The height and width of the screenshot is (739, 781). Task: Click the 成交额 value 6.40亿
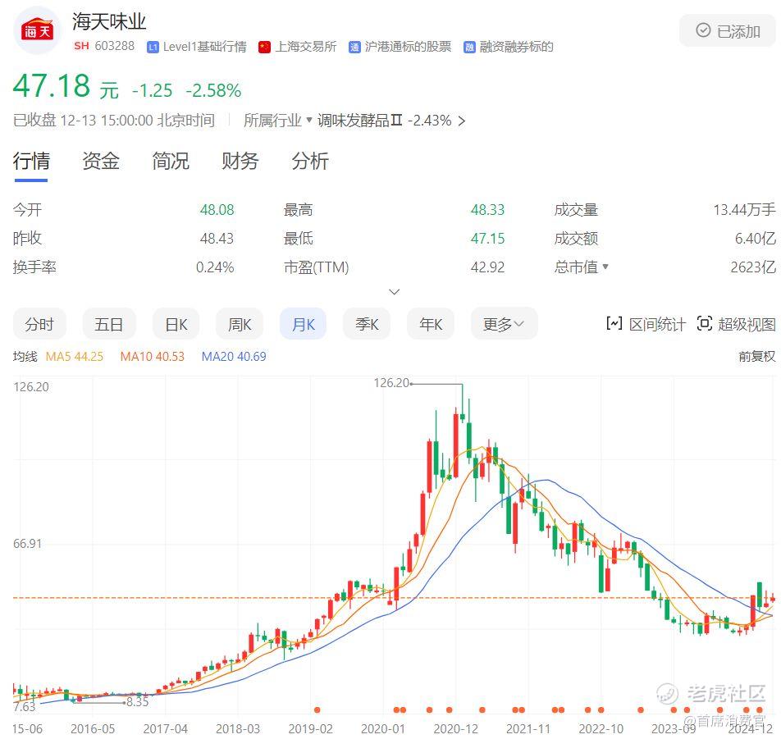pyautogui.click(x=755, y=239)
